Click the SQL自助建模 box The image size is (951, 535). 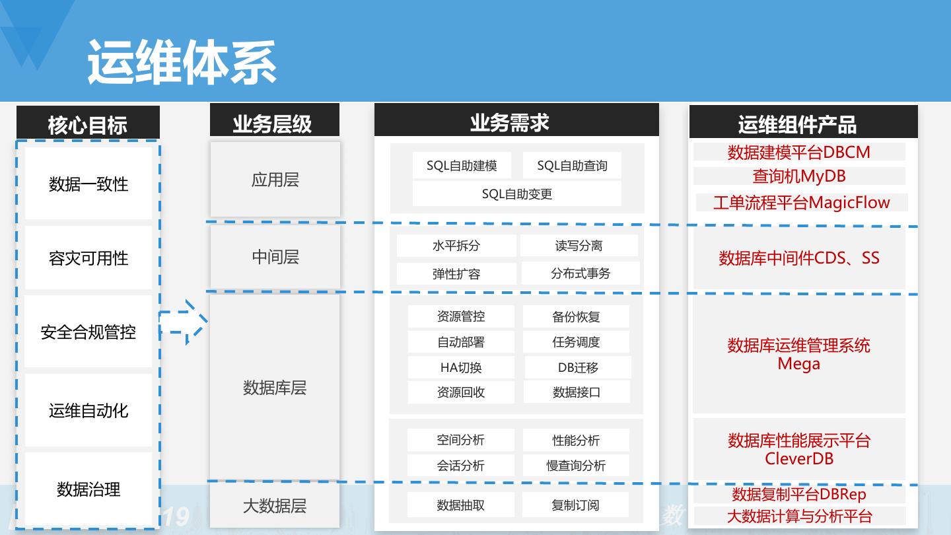click(462, 166)
